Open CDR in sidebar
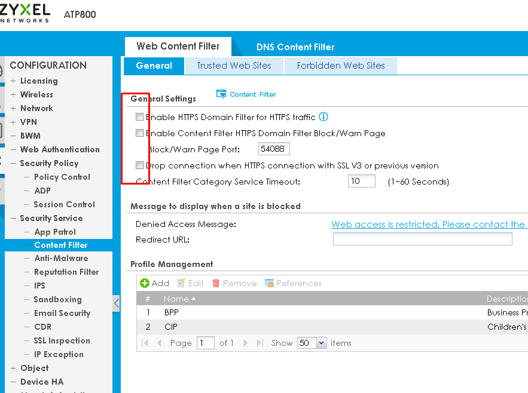This screenshot has height=393, width=528. pyautogui.click(x=43, y=327)
